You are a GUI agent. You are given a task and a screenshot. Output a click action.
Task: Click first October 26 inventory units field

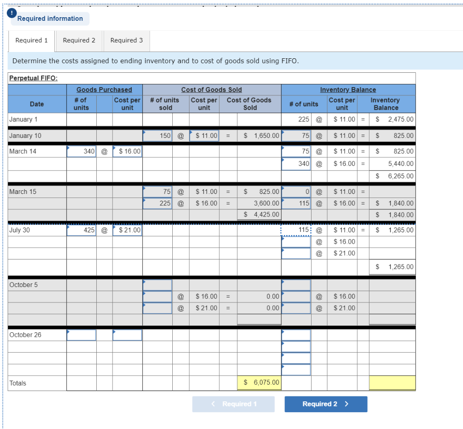[296, 335]
